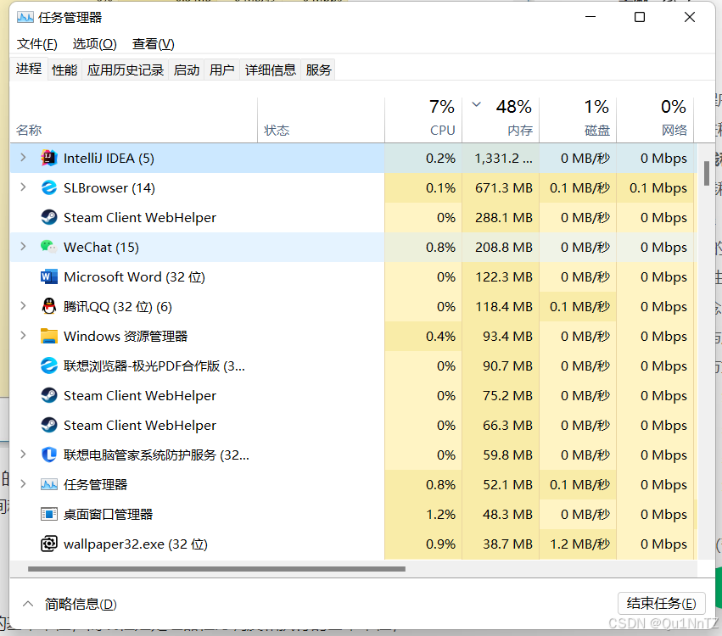This screenshot has height=636, width=722.
Task: Switch to the 进程 tab
Action: [x=29, y=69]
